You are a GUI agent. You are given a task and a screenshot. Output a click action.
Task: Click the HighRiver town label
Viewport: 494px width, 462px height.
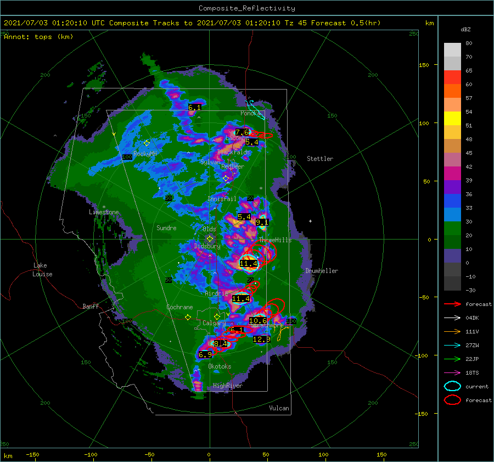pyautogui.click(x=227, y=386)
